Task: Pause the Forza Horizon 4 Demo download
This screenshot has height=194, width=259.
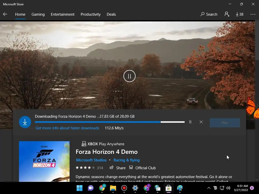Action: pos(190,122)
